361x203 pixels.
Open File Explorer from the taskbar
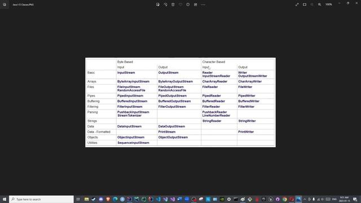coord(86,199)
